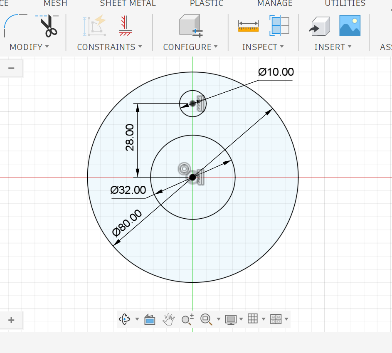The image size is (392, 353).
Task: Expand the Orbit options arrow
Action: pos(137,319)
